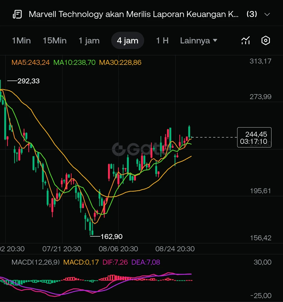Select the 1 H timeframe
Image resolution: width=283 pixels, height=302 pixels.
coord(162,41)
